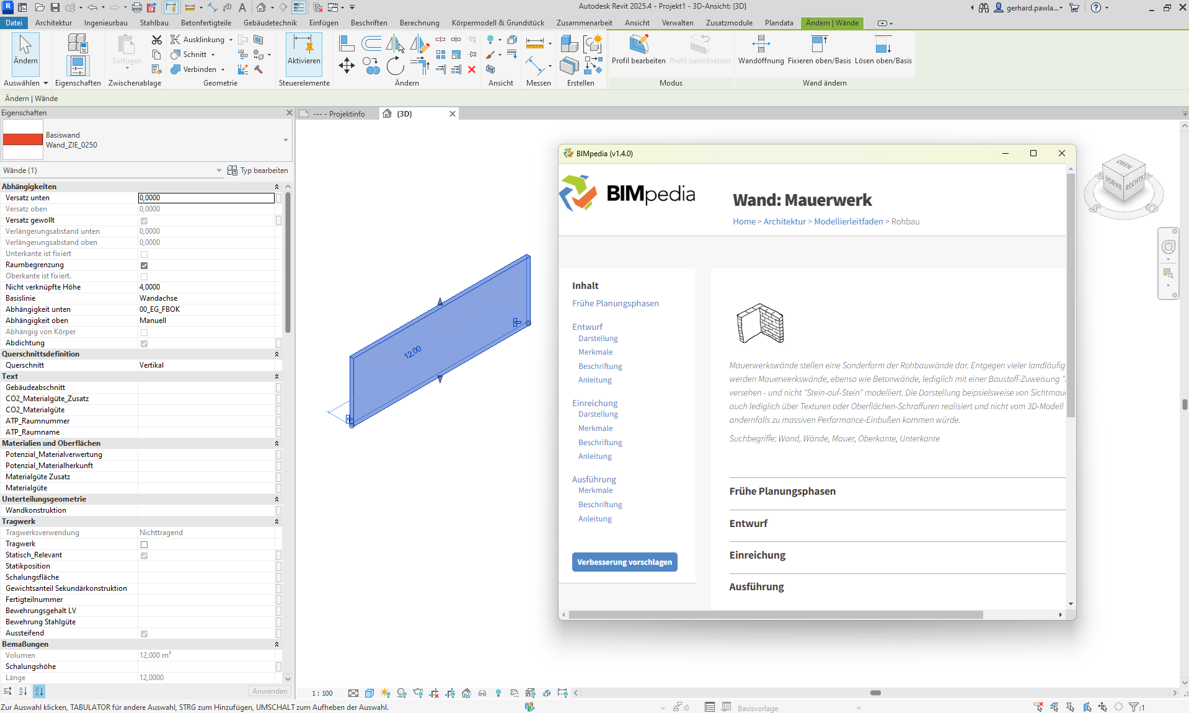Switch to the Projektinfo view tab
This screenshot has width=1189, height=713.
point(340,114)
